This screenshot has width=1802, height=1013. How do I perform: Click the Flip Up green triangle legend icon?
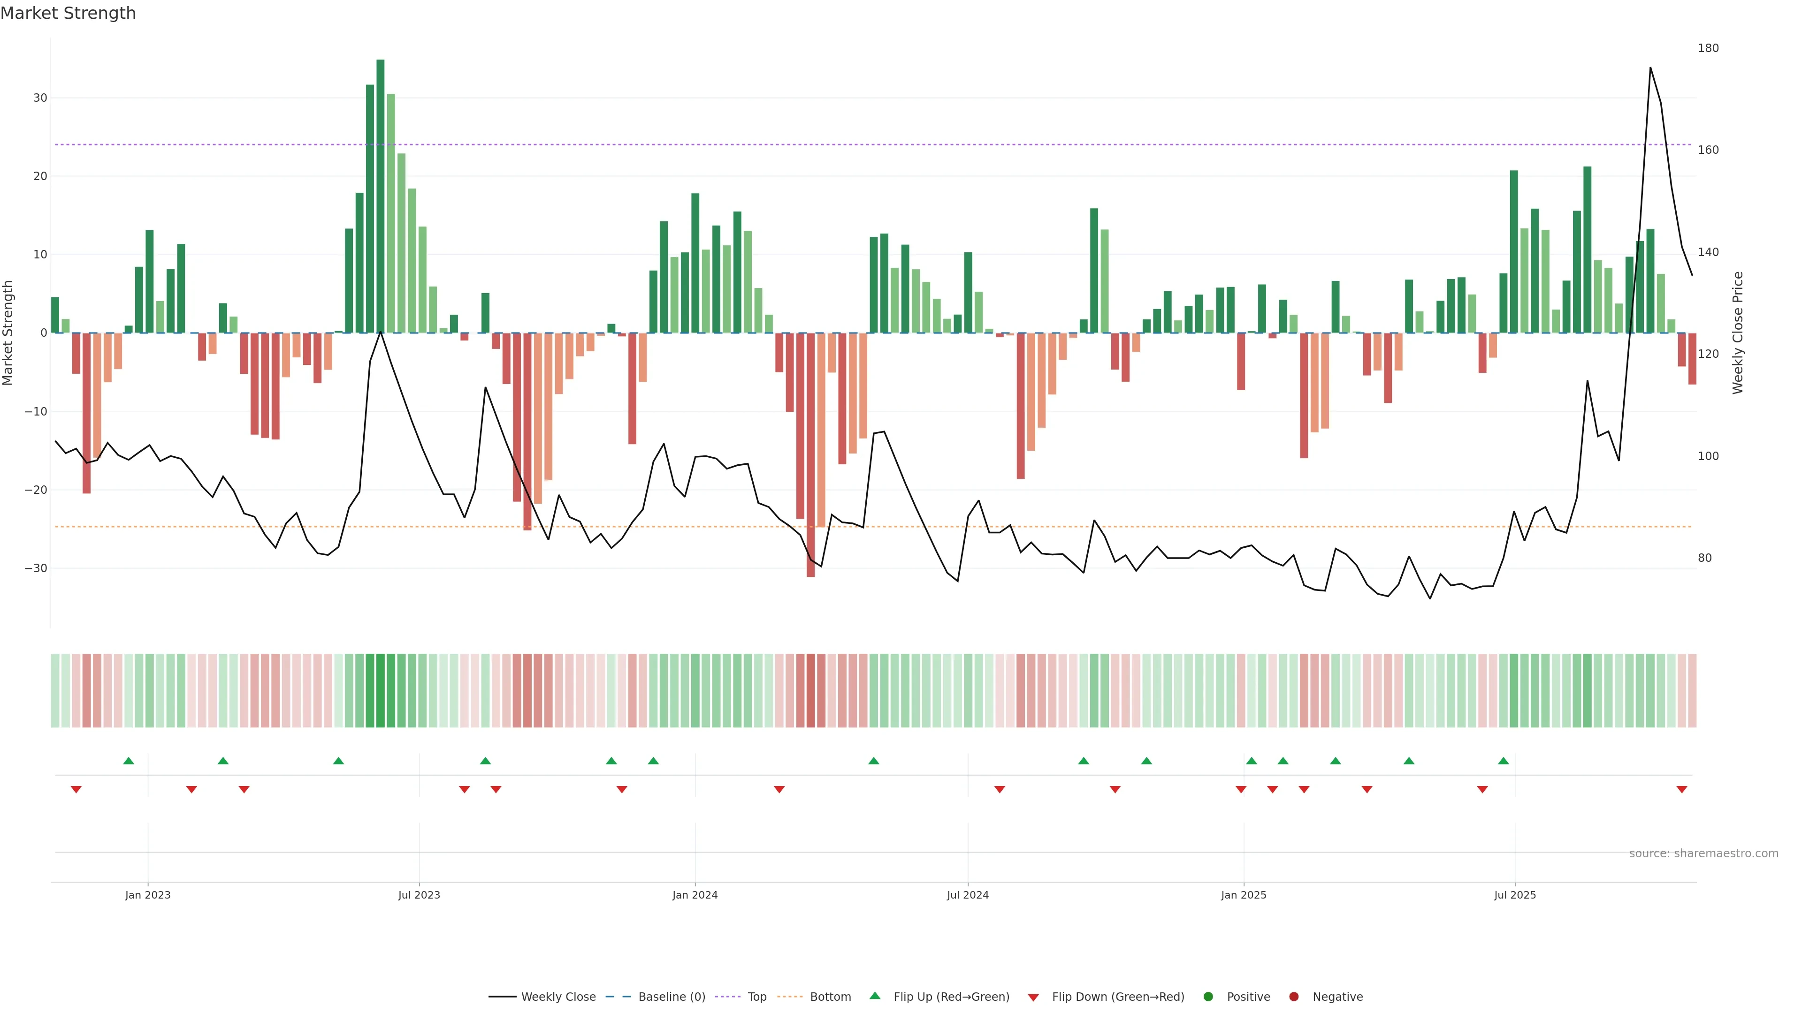point(874,996)
